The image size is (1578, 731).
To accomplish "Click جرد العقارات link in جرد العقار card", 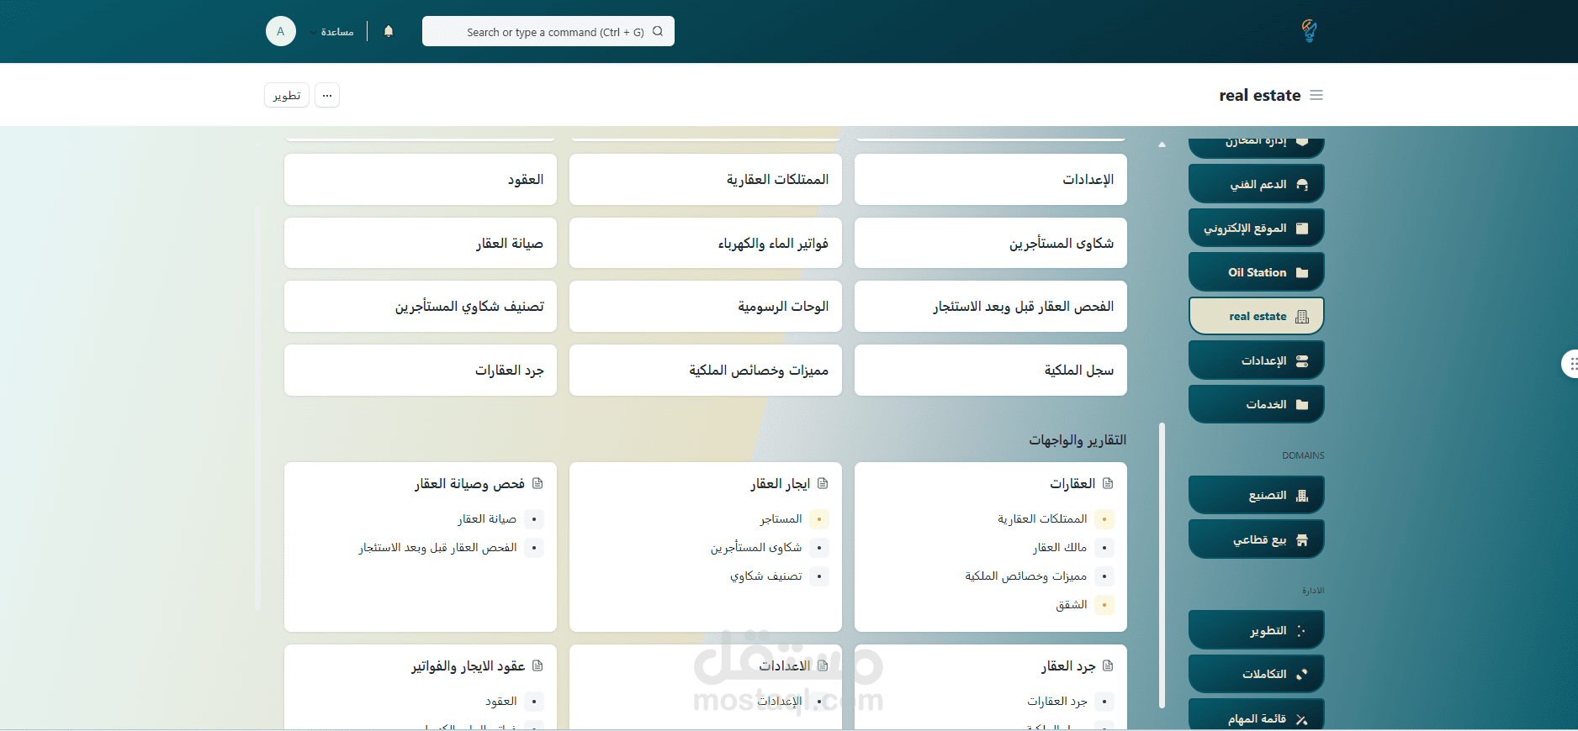I will 1057,702.
